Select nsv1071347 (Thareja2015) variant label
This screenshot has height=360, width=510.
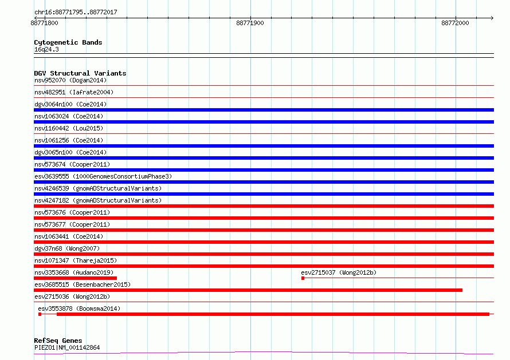point(76,260)
